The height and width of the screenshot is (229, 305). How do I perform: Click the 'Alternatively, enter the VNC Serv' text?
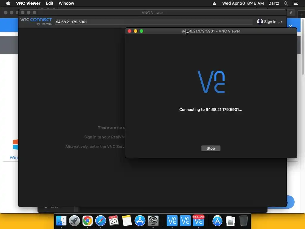(95, 146)
